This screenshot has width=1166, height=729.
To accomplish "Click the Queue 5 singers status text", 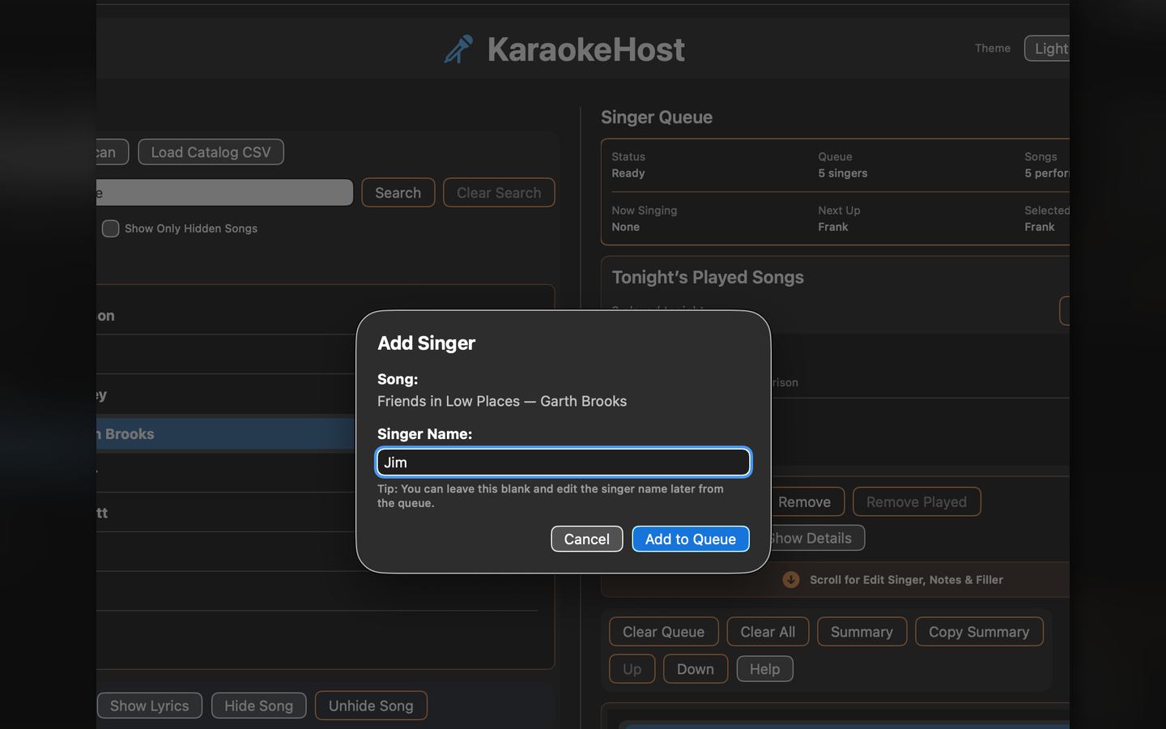I will (842, 165).
